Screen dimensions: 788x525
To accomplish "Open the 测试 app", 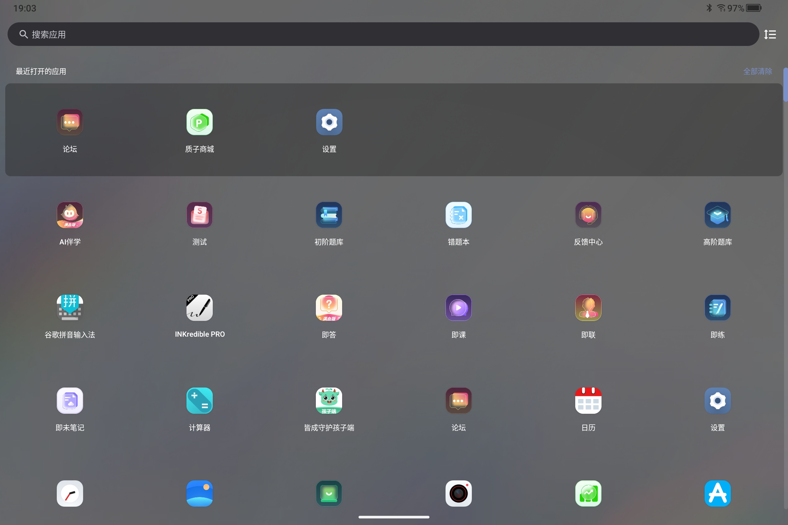I will [199, 215].
